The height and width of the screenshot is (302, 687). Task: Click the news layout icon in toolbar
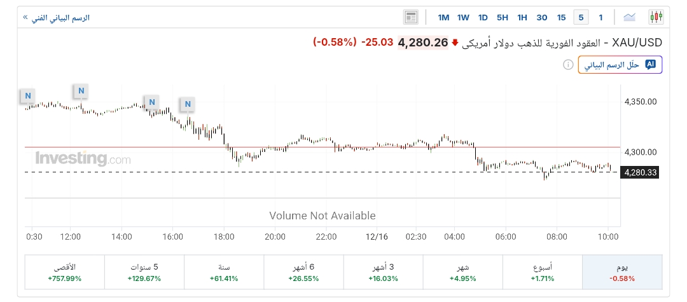click(411, 17)
